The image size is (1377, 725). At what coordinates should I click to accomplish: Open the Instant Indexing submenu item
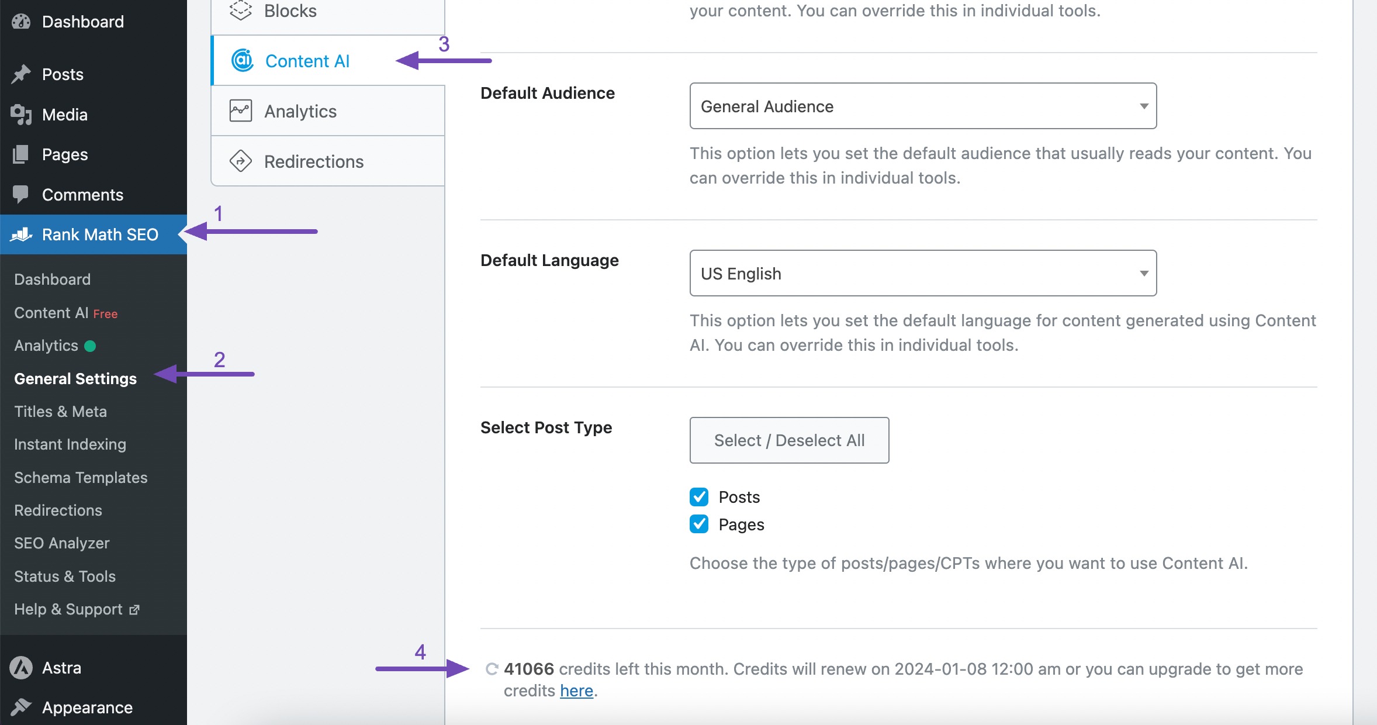click(x=70, y=444)
